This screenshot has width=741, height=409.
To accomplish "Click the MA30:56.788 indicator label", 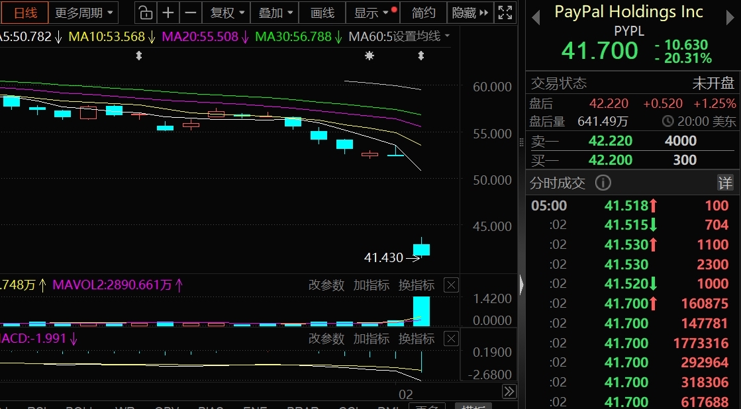I will pos(298,36).
